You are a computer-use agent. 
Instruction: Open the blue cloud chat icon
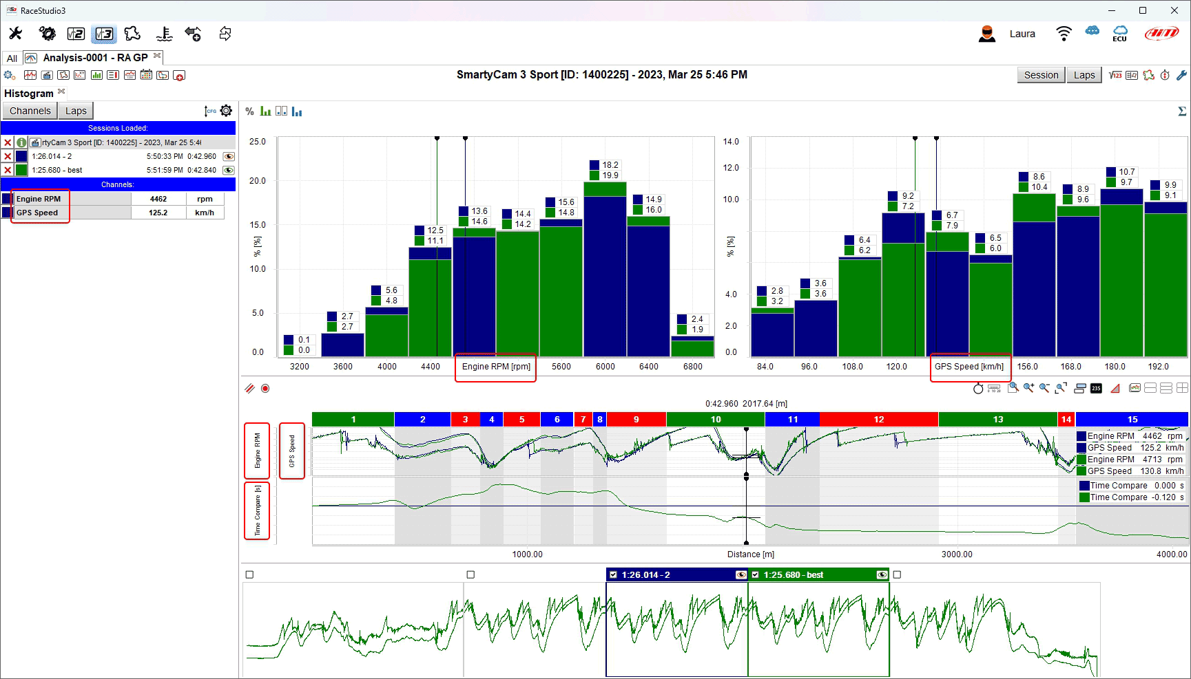click(1092, 31)
